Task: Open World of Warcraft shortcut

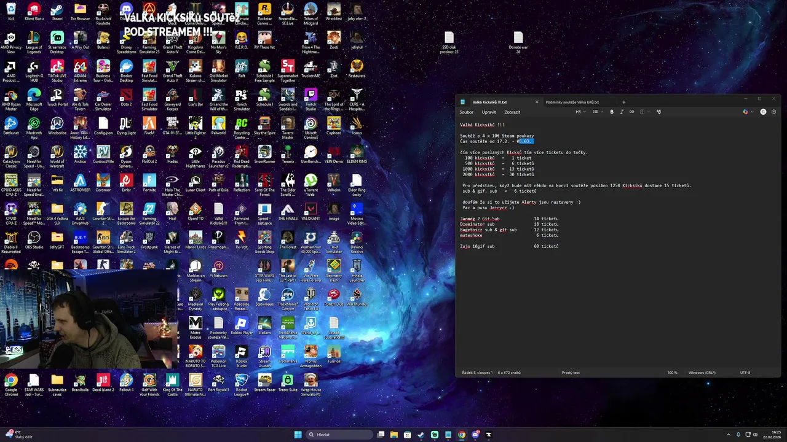Action: [x=57, y=156]
